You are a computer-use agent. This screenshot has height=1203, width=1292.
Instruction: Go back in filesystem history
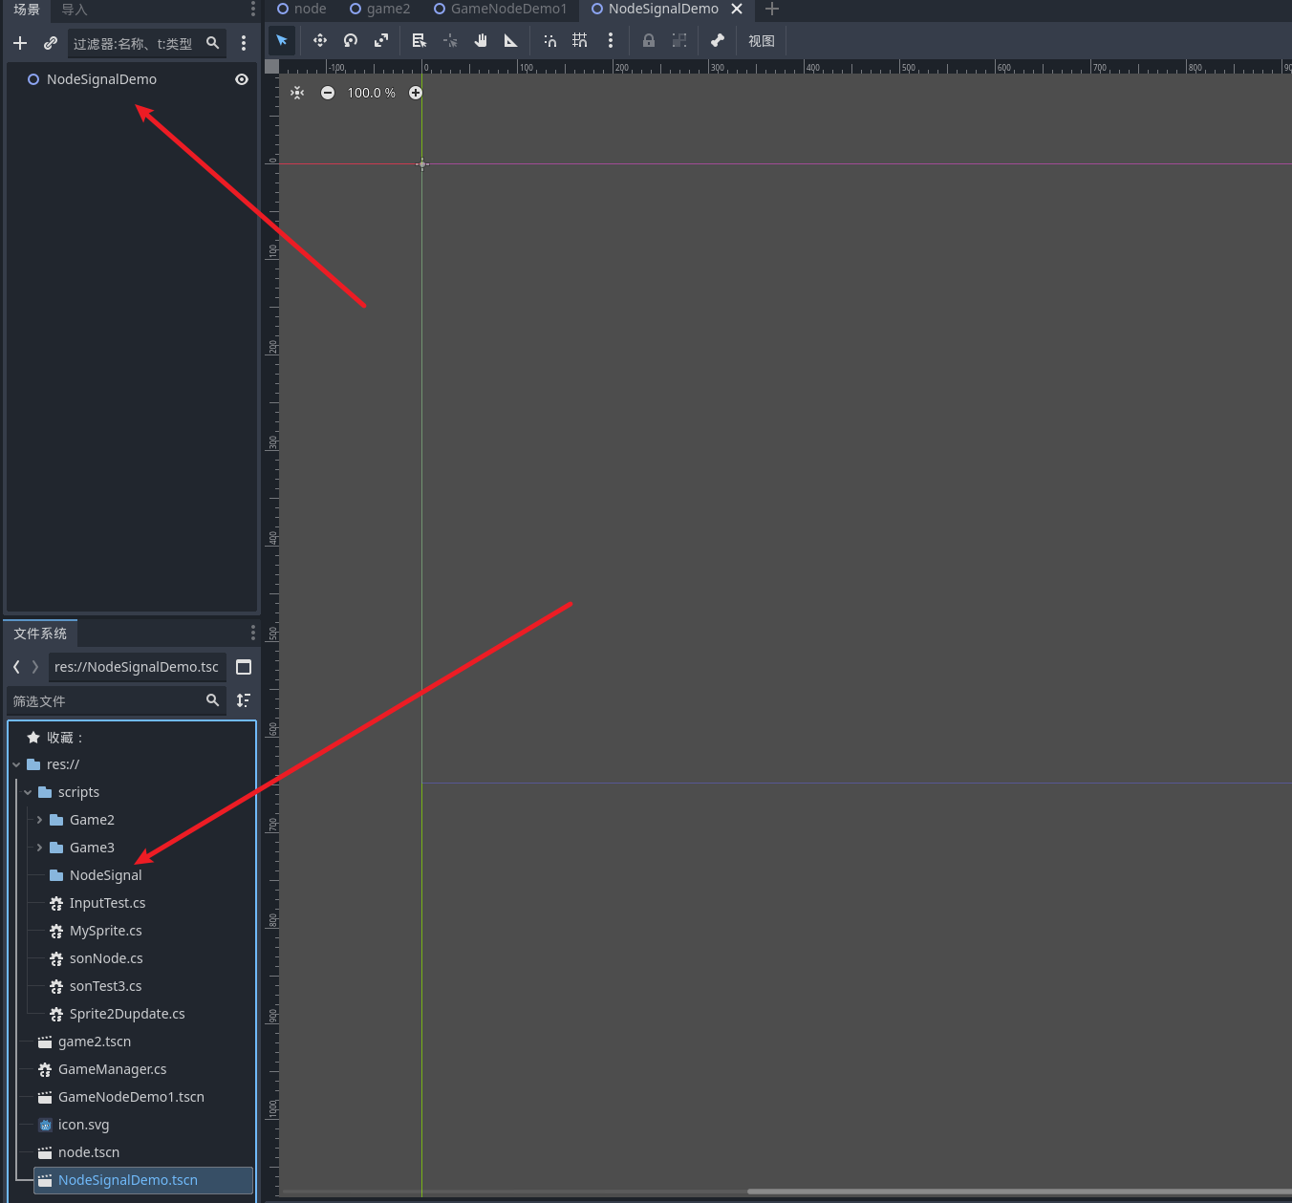[16, 667]
